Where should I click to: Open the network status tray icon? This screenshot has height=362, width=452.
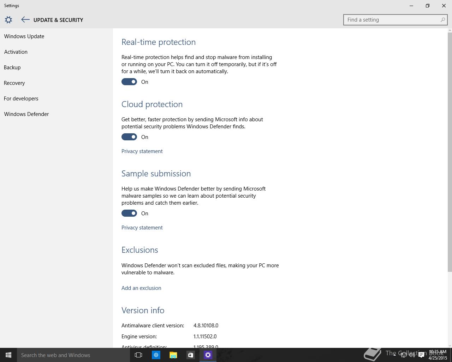[x=403, y=355]
